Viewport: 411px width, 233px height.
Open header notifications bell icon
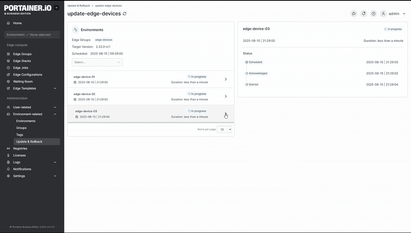tap(364, 14)
